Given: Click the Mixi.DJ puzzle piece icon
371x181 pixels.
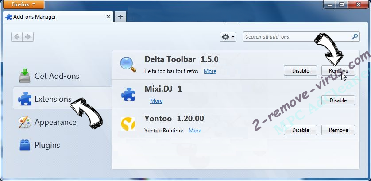Looking at the screenshot, I should (128, 94).
